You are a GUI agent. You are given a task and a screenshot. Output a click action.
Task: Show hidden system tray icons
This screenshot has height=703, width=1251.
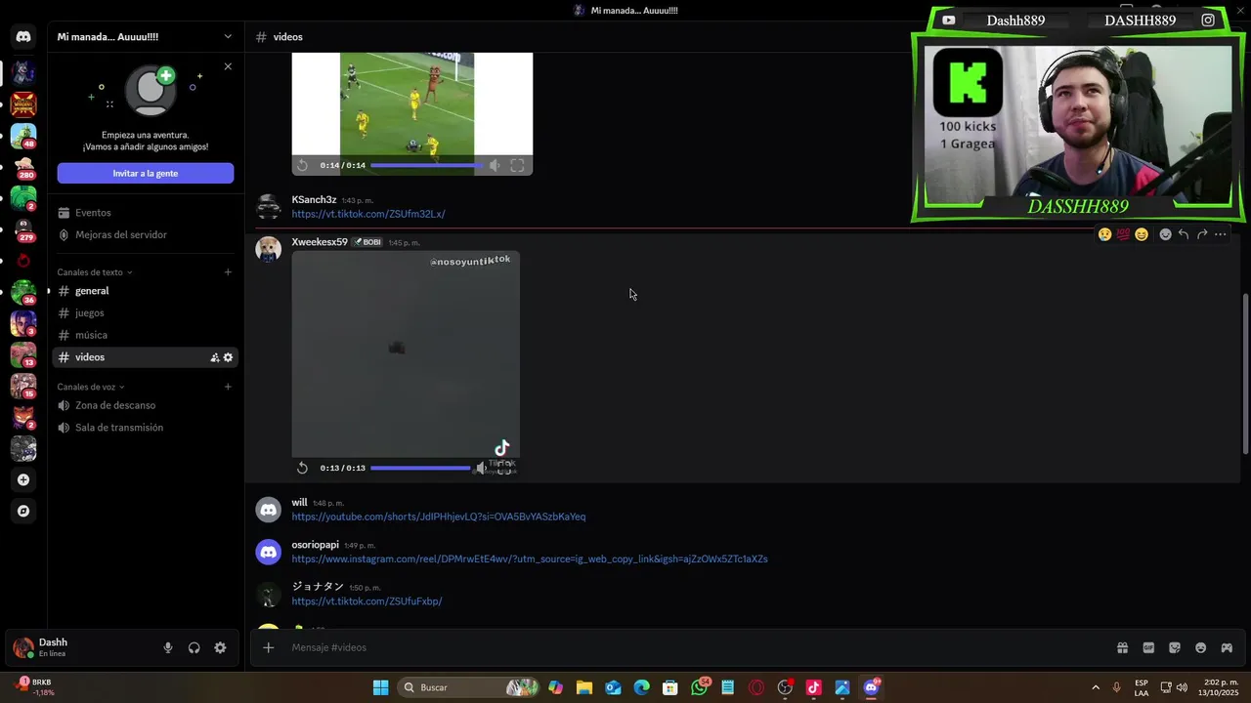1095,687
